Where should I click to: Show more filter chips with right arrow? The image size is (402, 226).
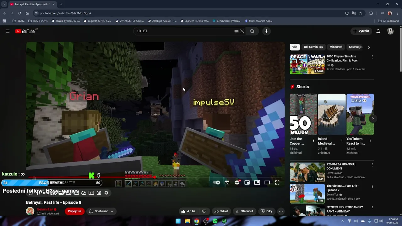369,47
